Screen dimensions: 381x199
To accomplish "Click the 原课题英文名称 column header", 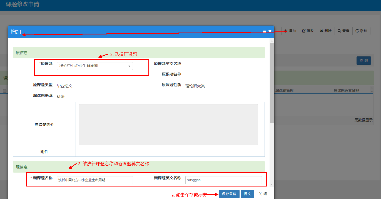I will 346,90.
